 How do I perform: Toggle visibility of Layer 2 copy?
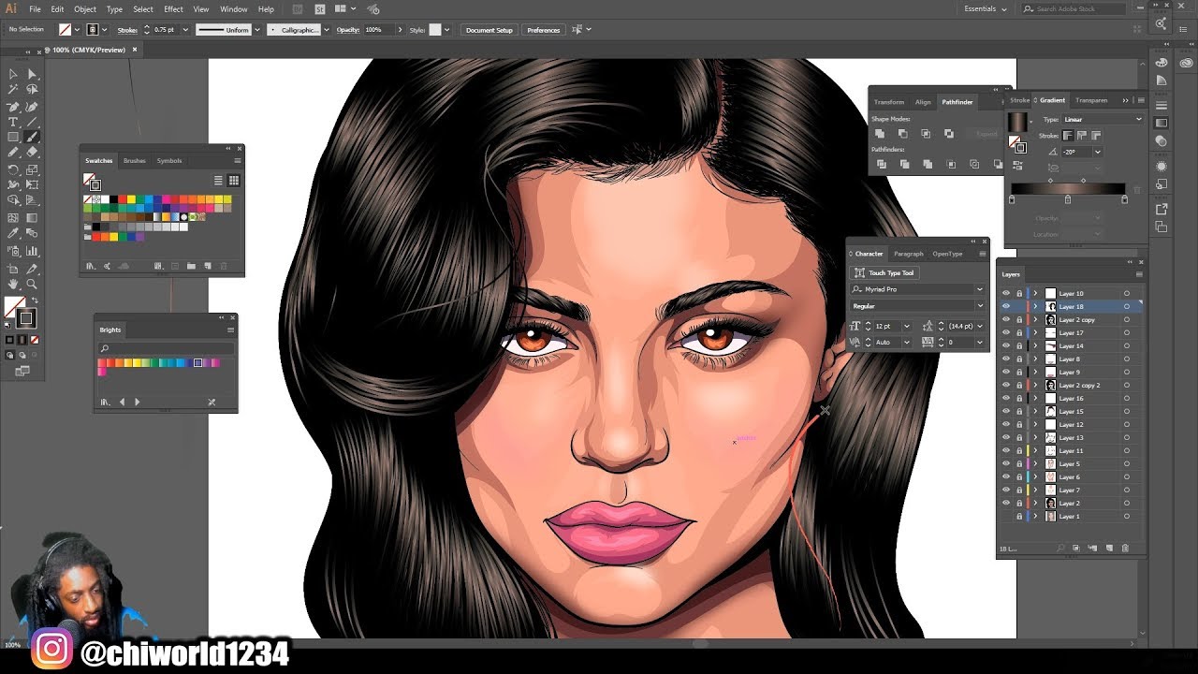coord(1006,320)
